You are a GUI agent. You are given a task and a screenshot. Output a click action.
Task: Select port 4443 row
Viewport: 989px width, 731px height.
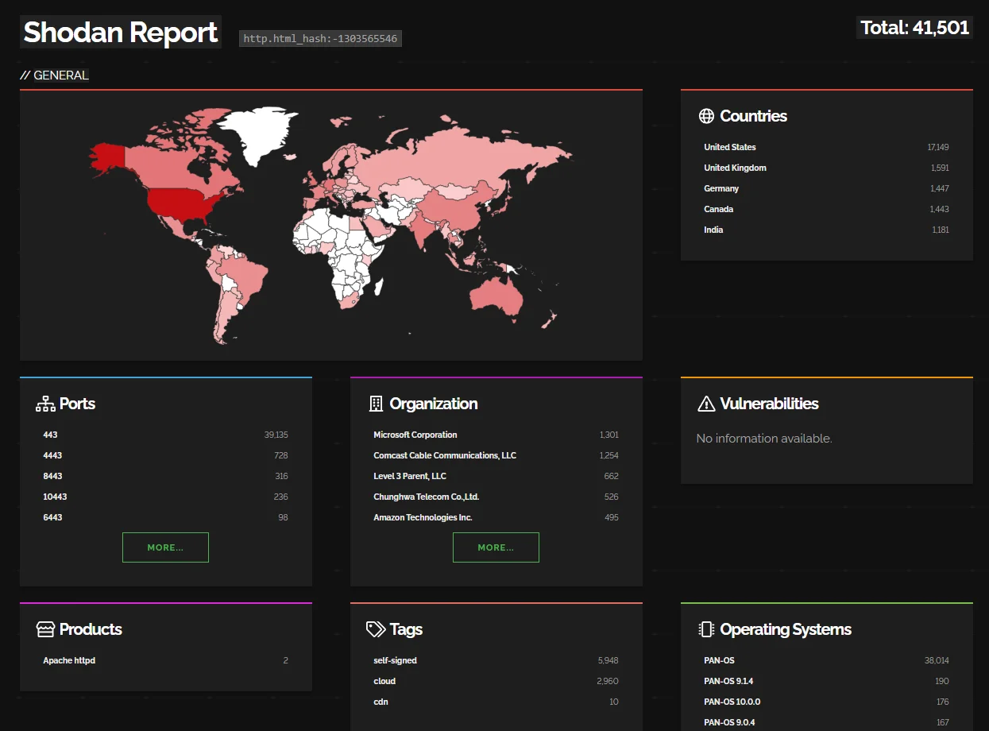[x=165, y=455]
